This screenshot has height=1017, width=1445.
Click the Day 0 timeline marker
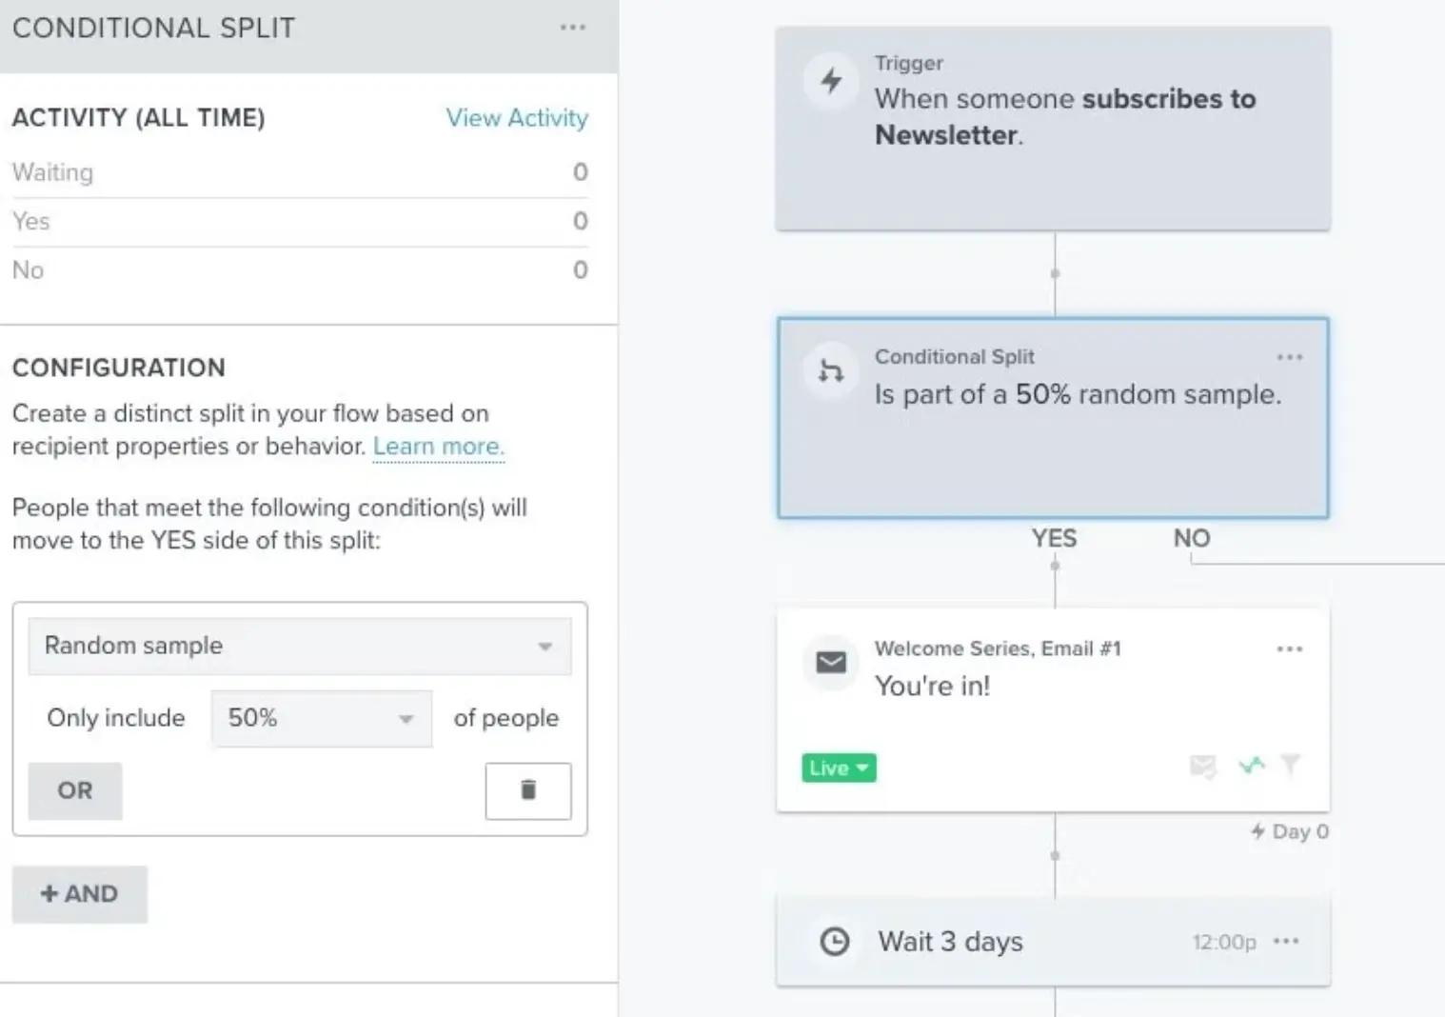click(x=1289, y=830)
